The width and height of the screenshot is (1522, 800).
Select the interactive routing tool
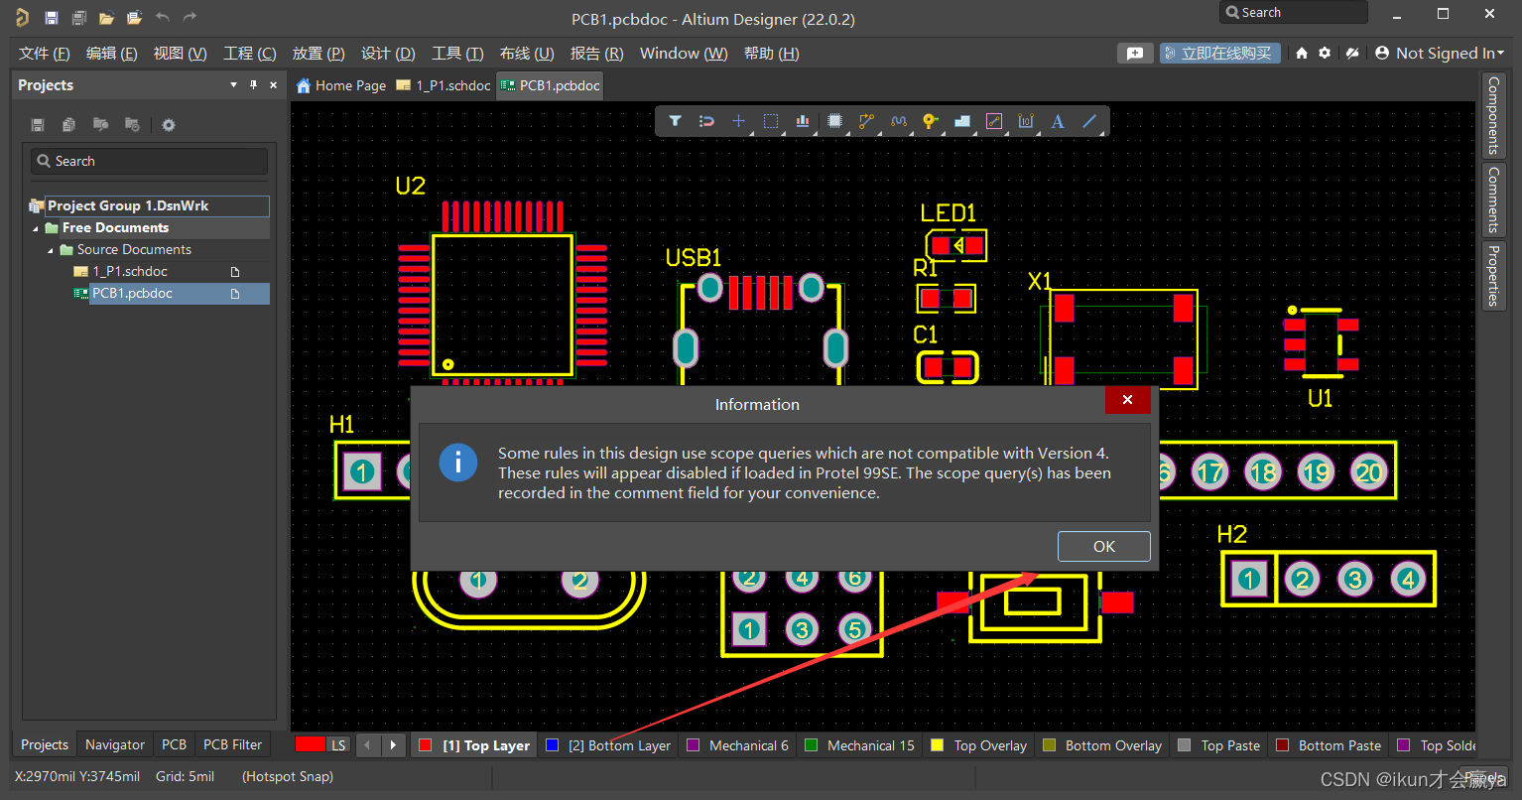tap(866, 120)
